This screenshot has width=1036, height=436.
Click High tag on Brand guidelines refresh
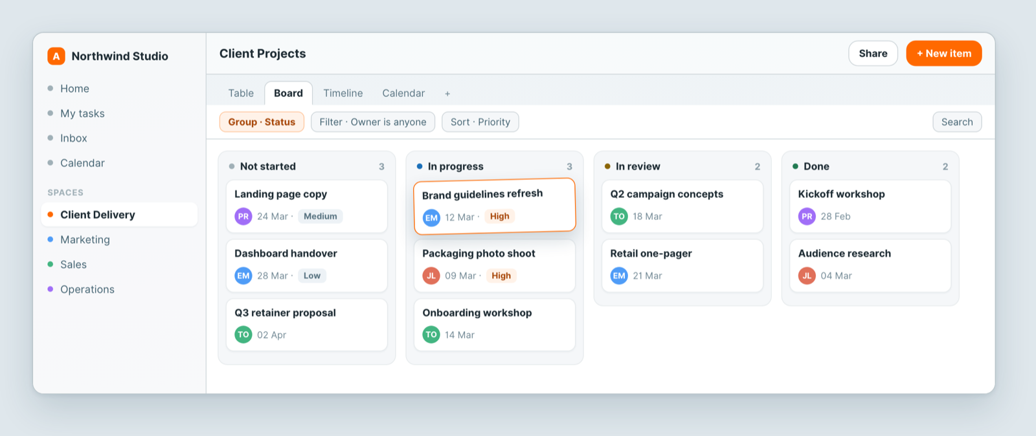coord(500,216)
